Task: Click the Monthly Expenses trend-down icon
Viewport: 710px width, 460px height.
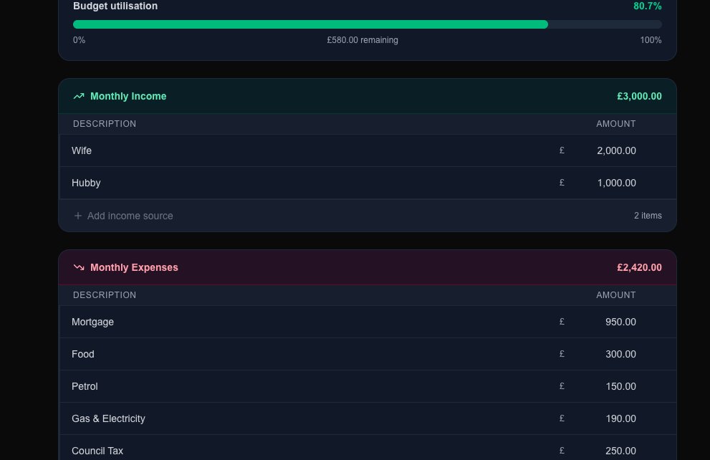Action: click(x=79, y=267)
